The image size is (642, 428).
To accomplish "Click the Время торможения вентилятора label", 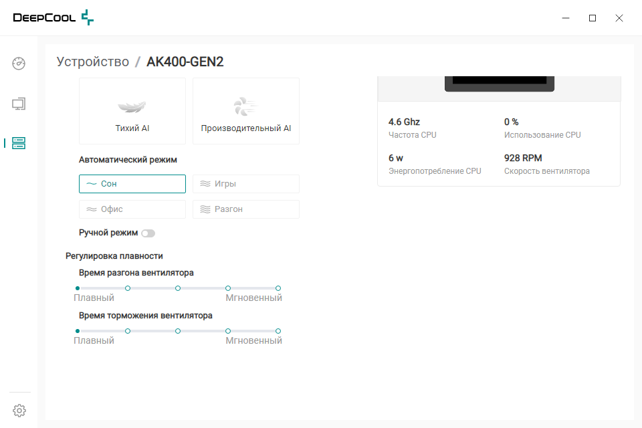I will click(146, 316).
